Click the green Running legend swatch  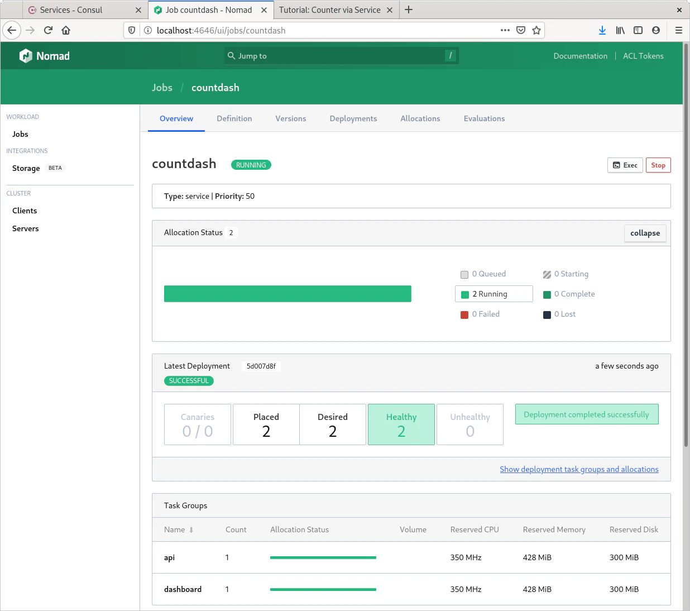(465, 294)
